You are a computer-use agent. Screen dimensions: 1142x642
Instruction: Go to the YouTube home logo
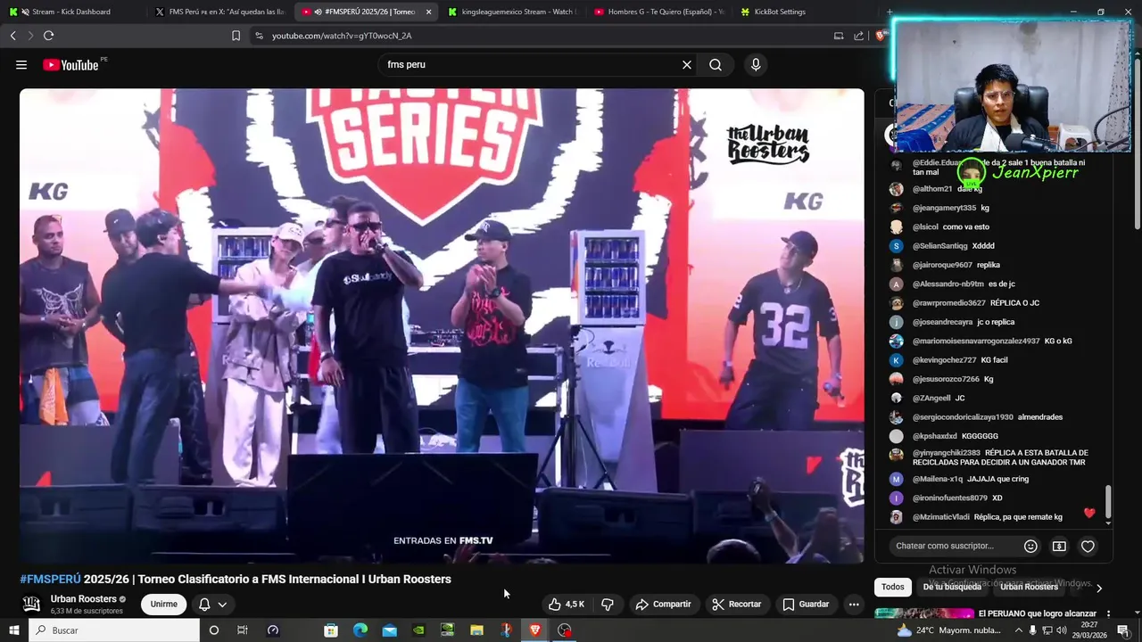click(x=70, y=65)
